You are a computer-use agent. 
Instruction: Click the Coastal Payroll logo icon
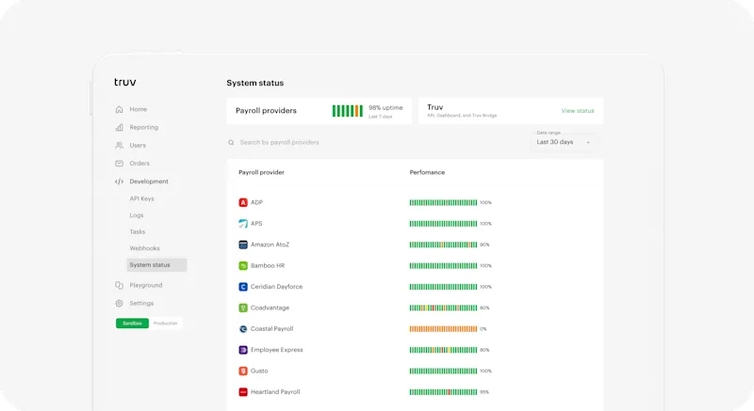[243, 329]
